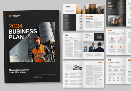The width and height of the screenshot is (131, 91).
Task: Select the cover photo of the worker
Action: (x=32, y=42)
